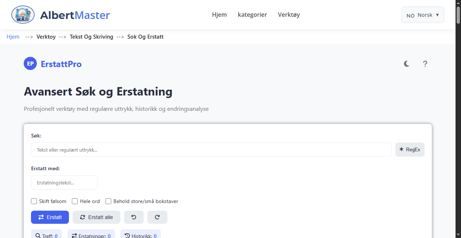The width and height of the screenshot is (461, 238).
Task: Click the undo arrow button
Action: click(133, 217)
